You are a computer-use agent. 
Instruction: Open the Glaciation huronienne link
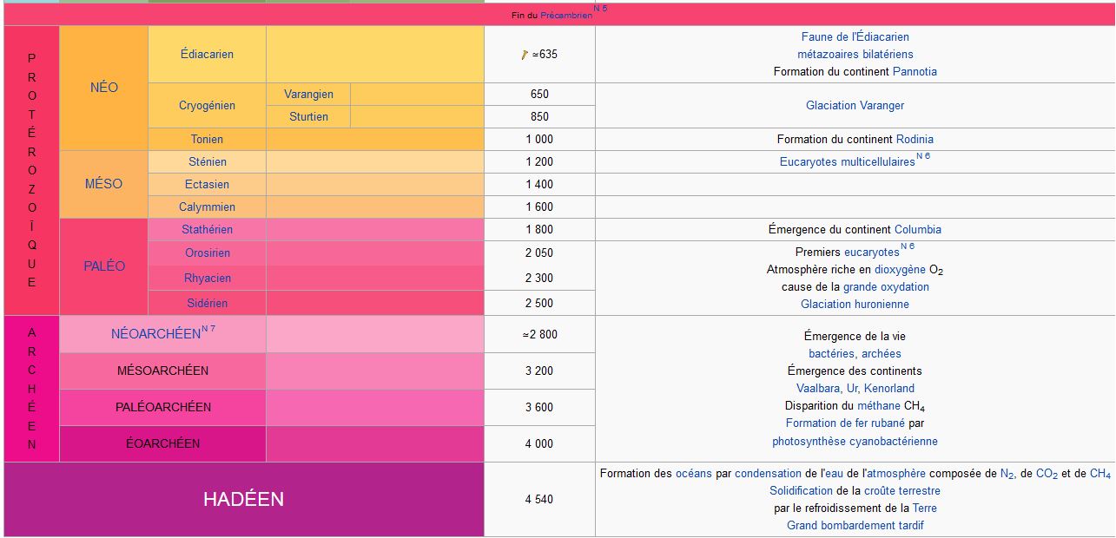click(x=855, y=304)
